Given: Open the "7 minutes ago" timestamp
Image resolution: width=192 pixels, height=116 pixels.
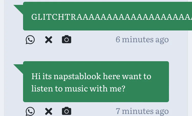Looking at the screenshot, I should click(x=142, y=111).
